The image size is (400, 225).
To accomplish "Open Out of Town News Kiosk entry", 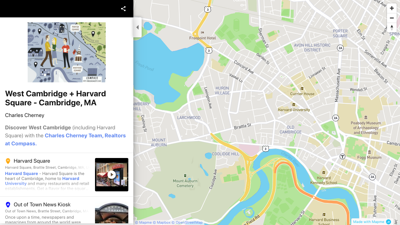I will click(42, 205).
